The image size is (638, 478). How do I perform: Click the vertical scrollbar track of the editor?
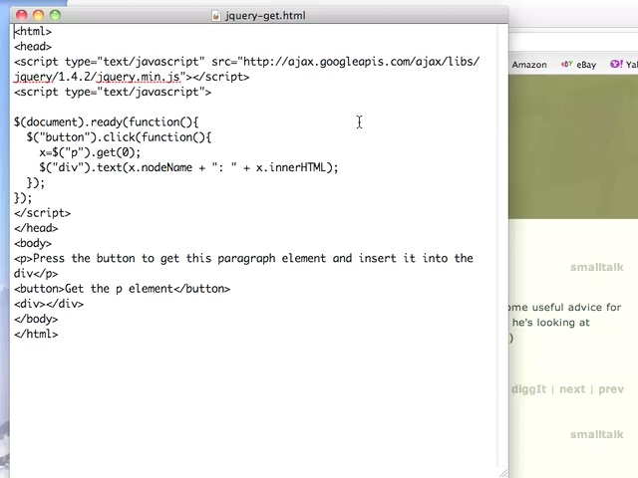coord(502,244)
